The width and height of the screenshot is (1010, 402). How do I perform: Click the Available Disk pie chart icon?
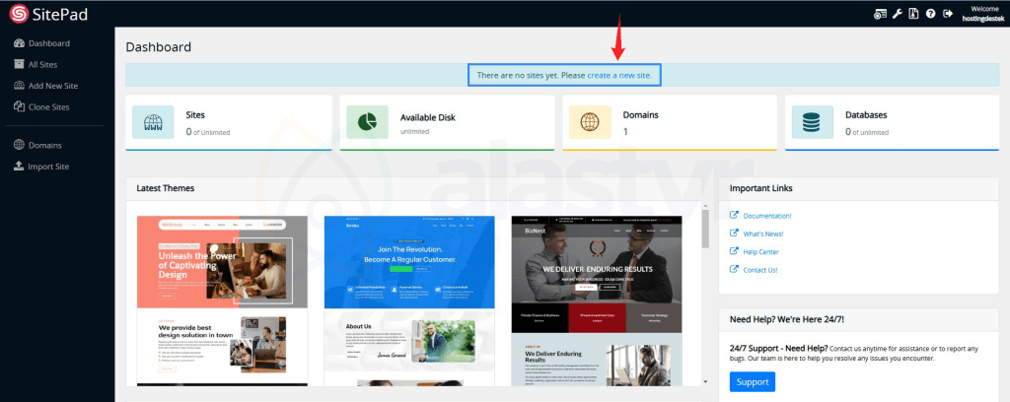pos(367,122)
